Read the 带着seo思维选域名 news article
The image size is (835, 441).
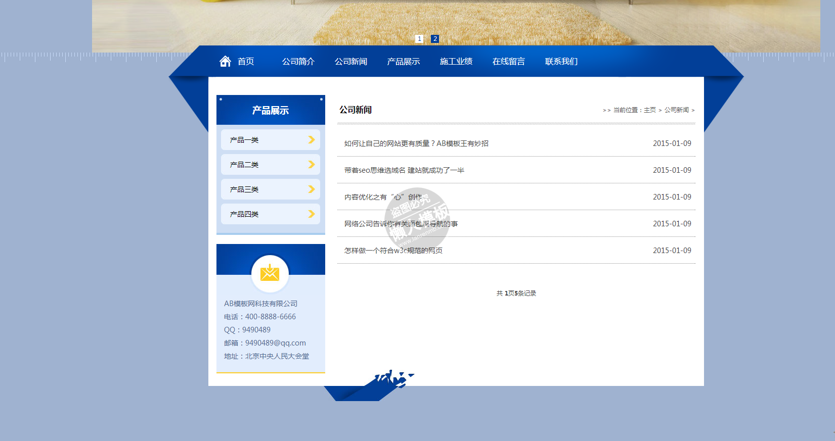404,170
